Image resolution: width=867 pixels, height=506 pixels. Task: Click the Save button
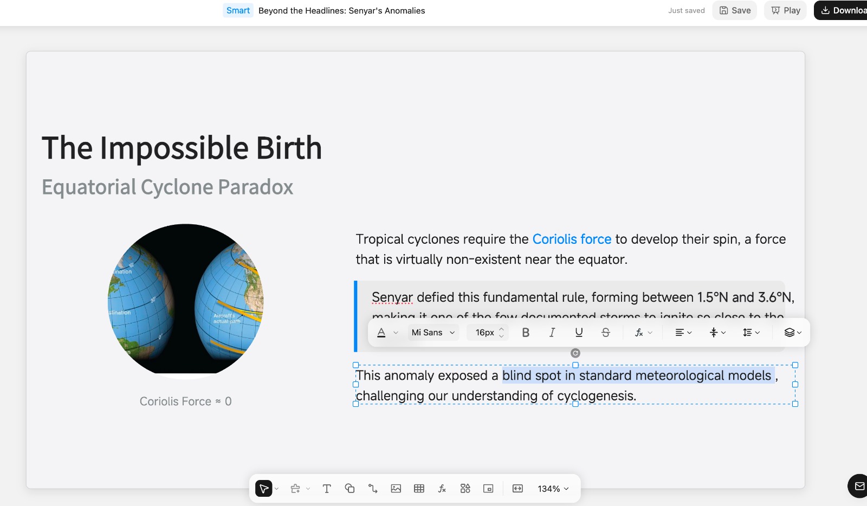click(735, 10)
